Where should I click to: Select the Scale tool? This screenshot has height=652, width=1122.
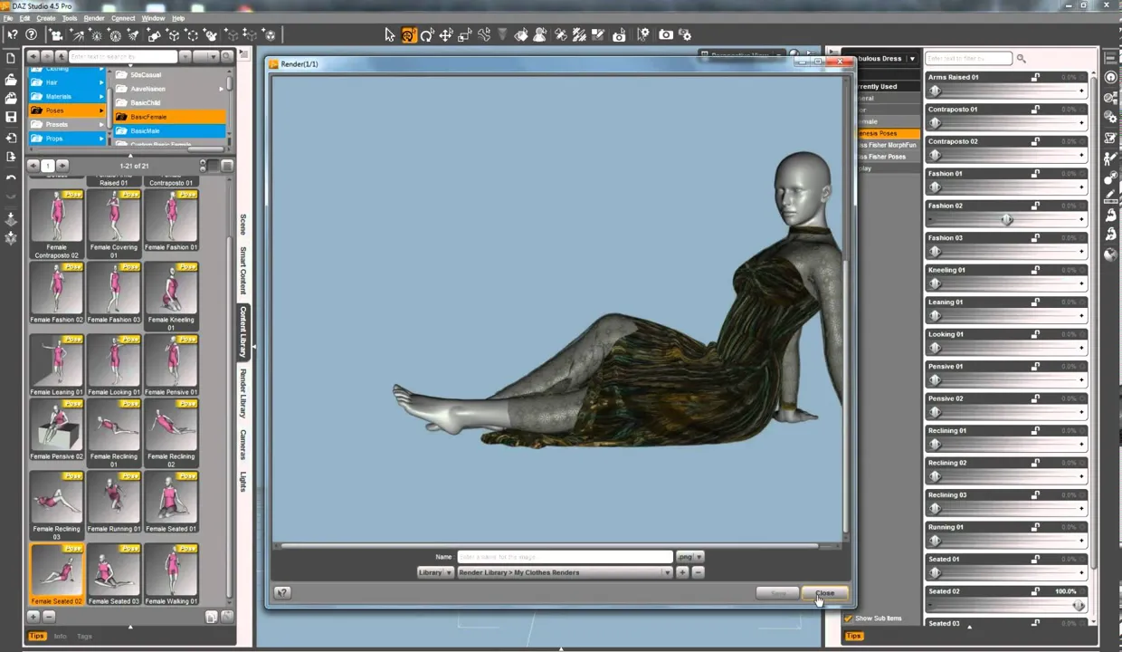point(465,34)
